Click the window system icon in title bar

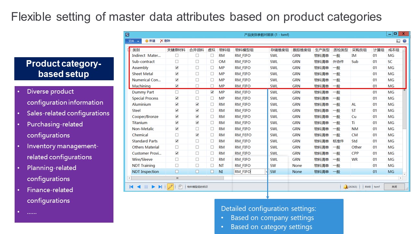pos(127,34)
